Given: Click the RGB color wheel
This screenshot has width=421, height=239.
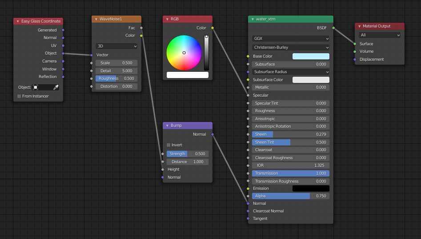Looking at the screenshot, I should click(184, 53).
